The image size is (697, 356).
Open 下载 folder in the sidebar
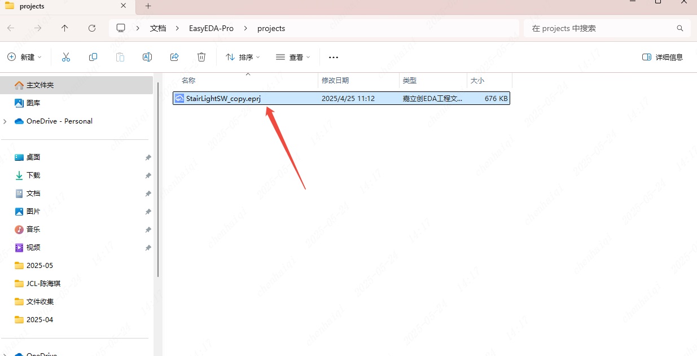point(33,175)
